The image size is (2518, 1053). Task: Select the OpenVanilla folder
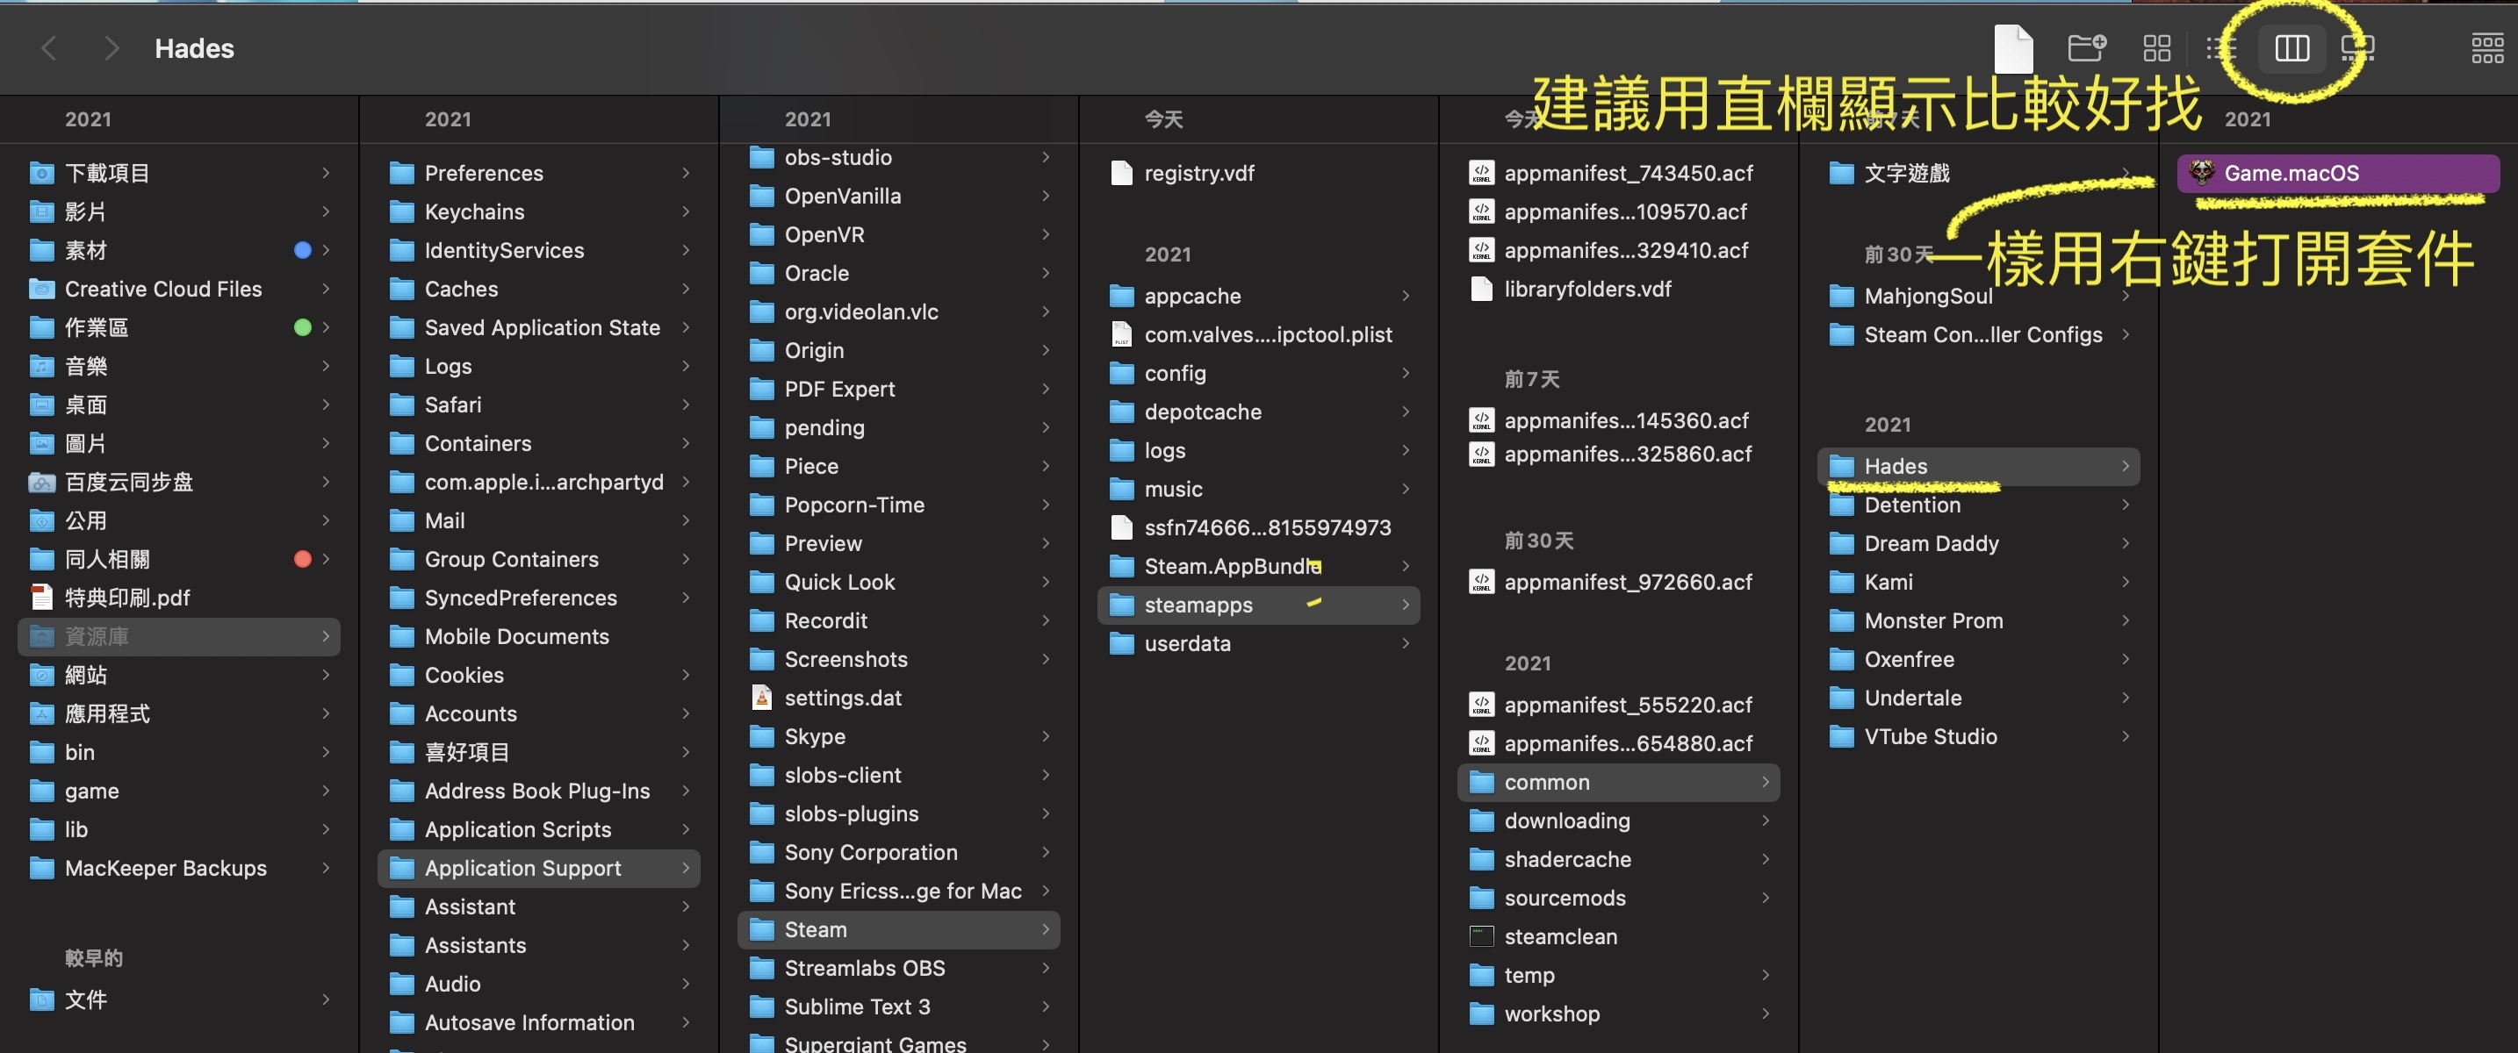coord(899,197)
